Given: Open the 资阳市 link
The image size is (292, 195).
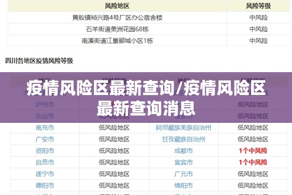Looking at the screenshot, I should (x=45, y=151).
